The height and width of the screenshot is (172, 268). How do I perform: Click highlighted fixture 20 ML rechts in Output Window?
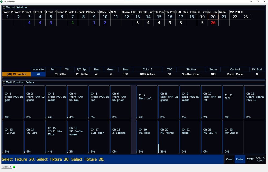tap(213, 17)
